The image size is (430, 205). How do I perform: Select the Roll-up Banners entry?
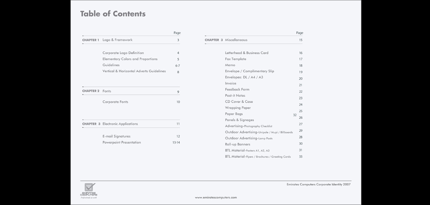pos(238,144)
